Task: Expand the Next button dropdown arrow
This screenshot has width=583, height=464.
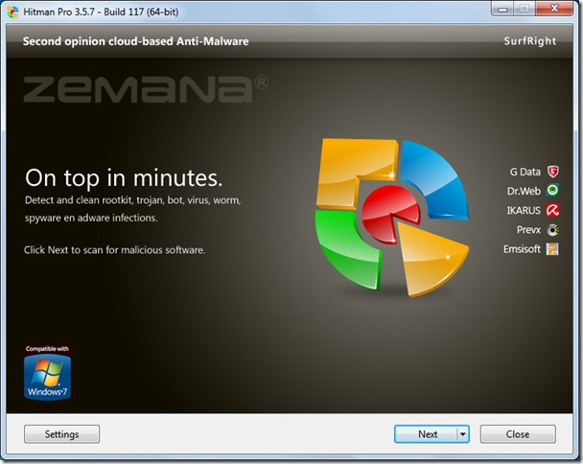Action: point(463,434)
